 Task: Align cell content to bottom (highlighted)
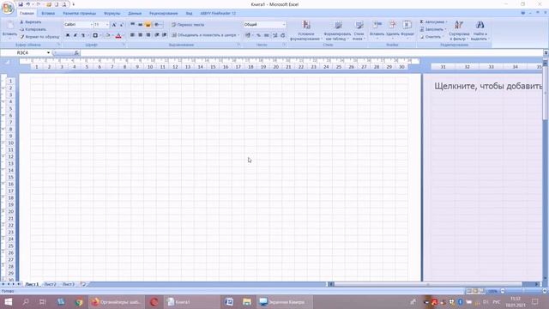click(148, 25)
